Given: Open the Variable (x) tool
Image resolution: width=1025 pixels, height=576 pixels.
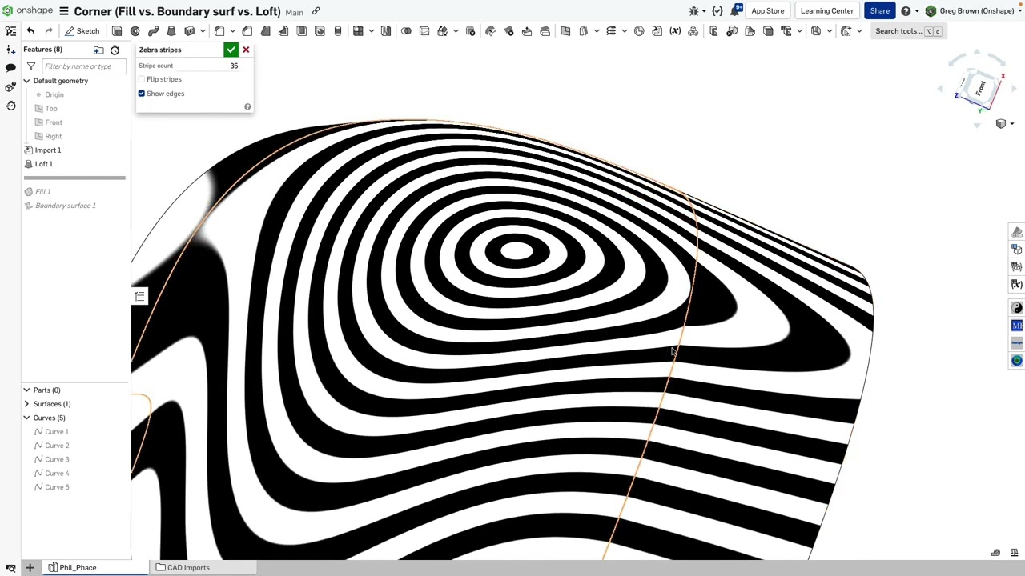Looking at the screenshot, I should (675, 31).
